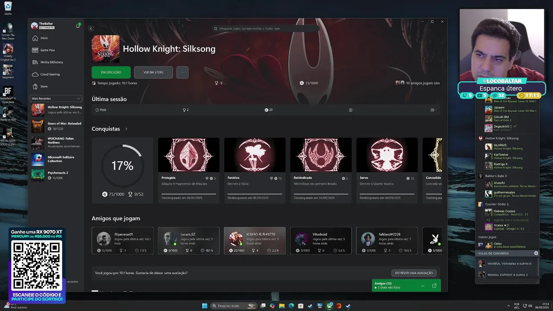Open the Reivindicado achievement card
This screenshot has height=311, width=553.
tap(321, 170)
